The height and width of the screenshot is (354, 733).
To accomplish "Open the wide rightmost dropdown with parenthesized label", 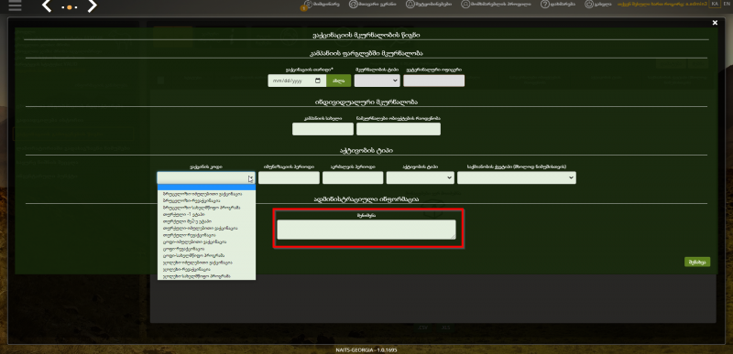I will pos(517,177).
